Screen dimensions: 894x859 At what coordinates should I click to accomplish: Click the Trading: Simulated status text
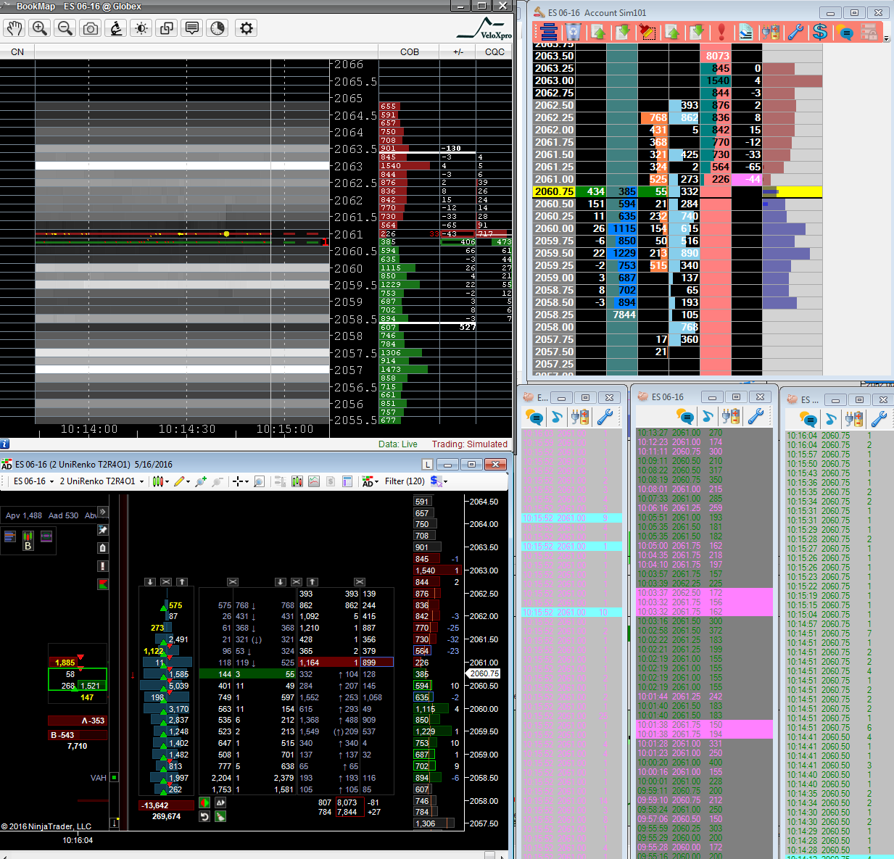click(469, 444)
